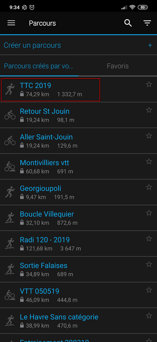Favorite TTC 2019 with its star
The height and width of the screenshot is (342, 157).
pyautogui.click(x=149, y=84)
